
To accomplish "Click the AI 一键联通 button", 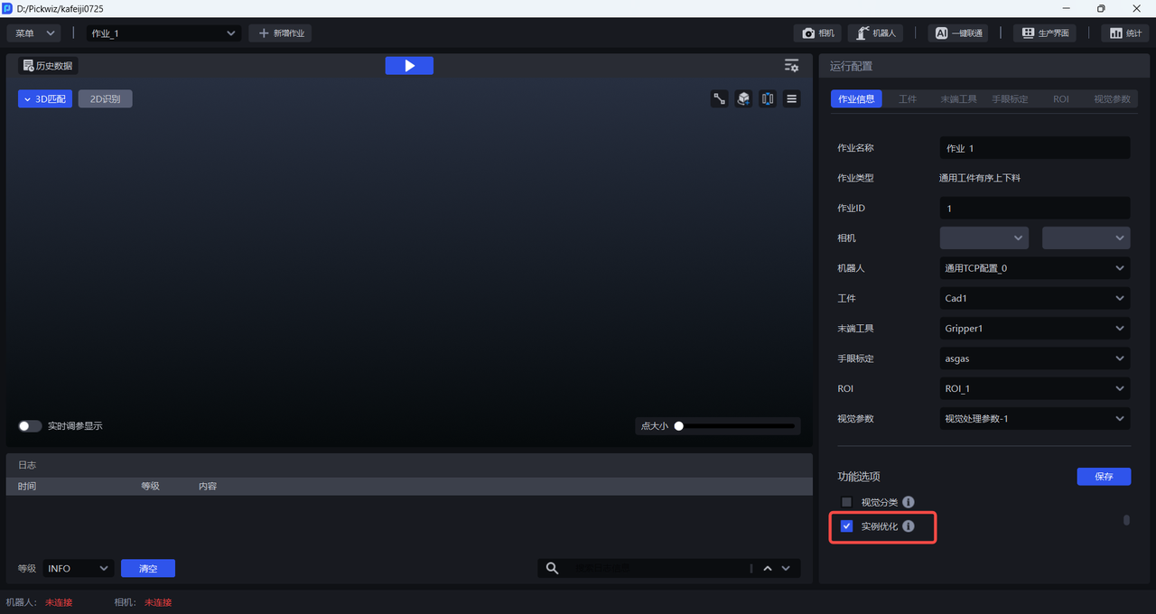I will click(957, 33).
